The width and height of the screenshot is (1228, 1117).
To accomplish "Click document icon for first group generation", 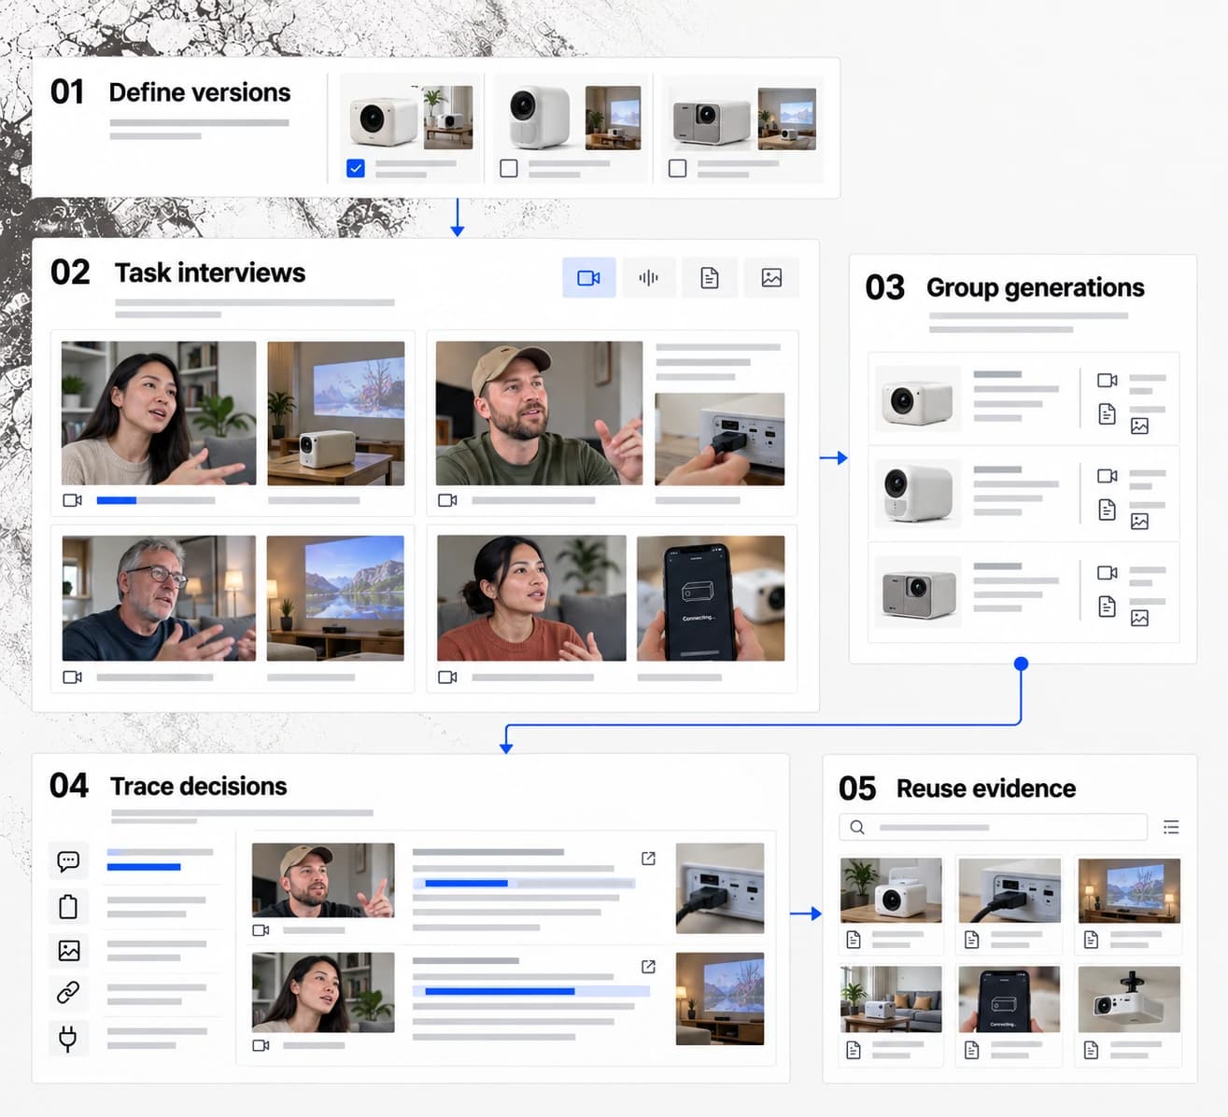I will (1108, 414).
